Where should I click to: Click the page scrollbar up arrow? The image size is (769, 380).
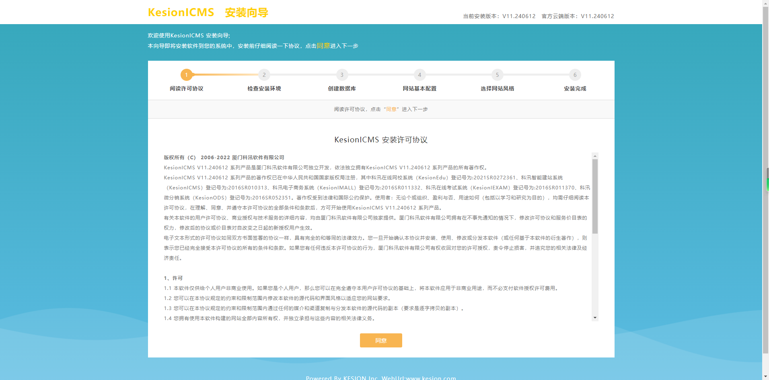(765, 3)
